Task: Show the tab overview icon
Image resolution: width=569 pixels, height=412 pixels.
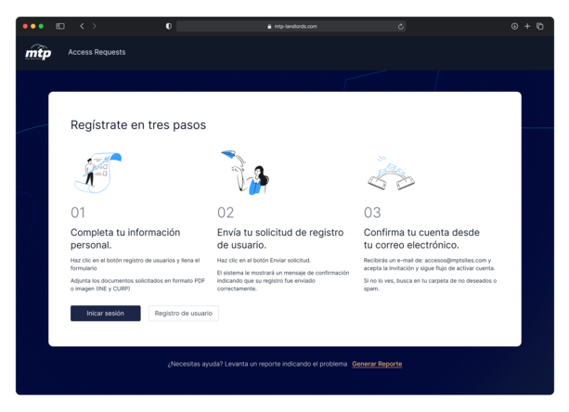Action: pos(540,26)
